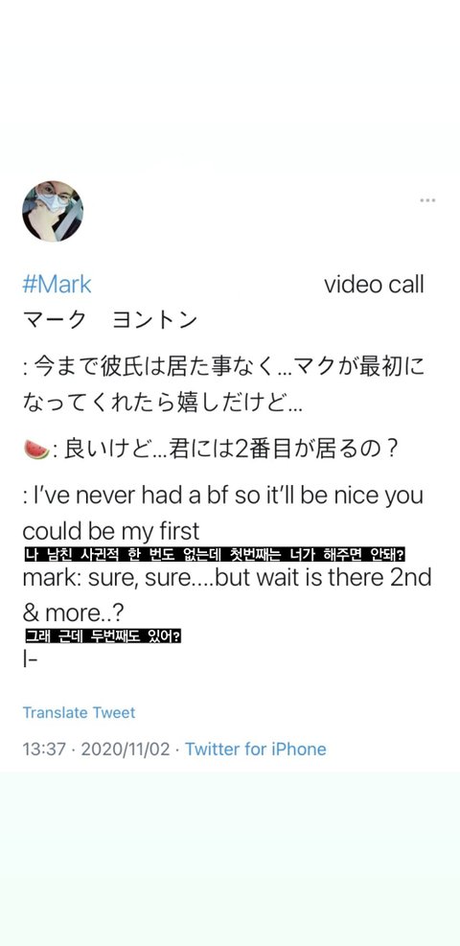Click the Korean caption "그래 근데 두번째도 있어?"
Screen dimensions: 460x946
(103, 635)
